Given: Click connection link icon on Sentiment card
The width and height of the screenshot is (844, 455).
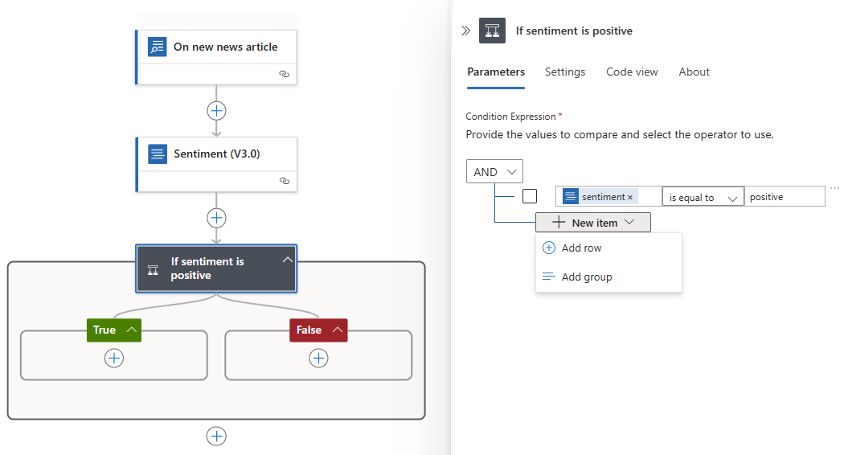Looking at the screenshot, I should (x=285, y=181).
